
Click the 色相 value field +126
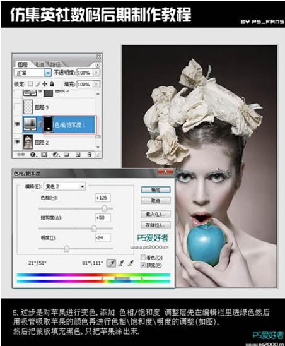(x=103, y=198)
